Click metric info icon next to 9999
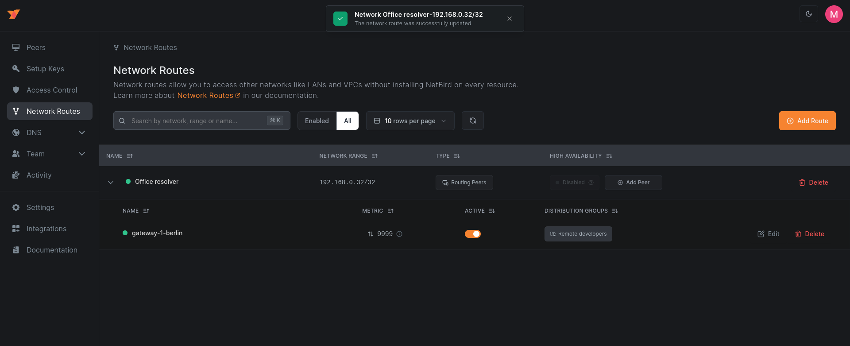Screen dimensions: 850x346 [x=399, y=234]
